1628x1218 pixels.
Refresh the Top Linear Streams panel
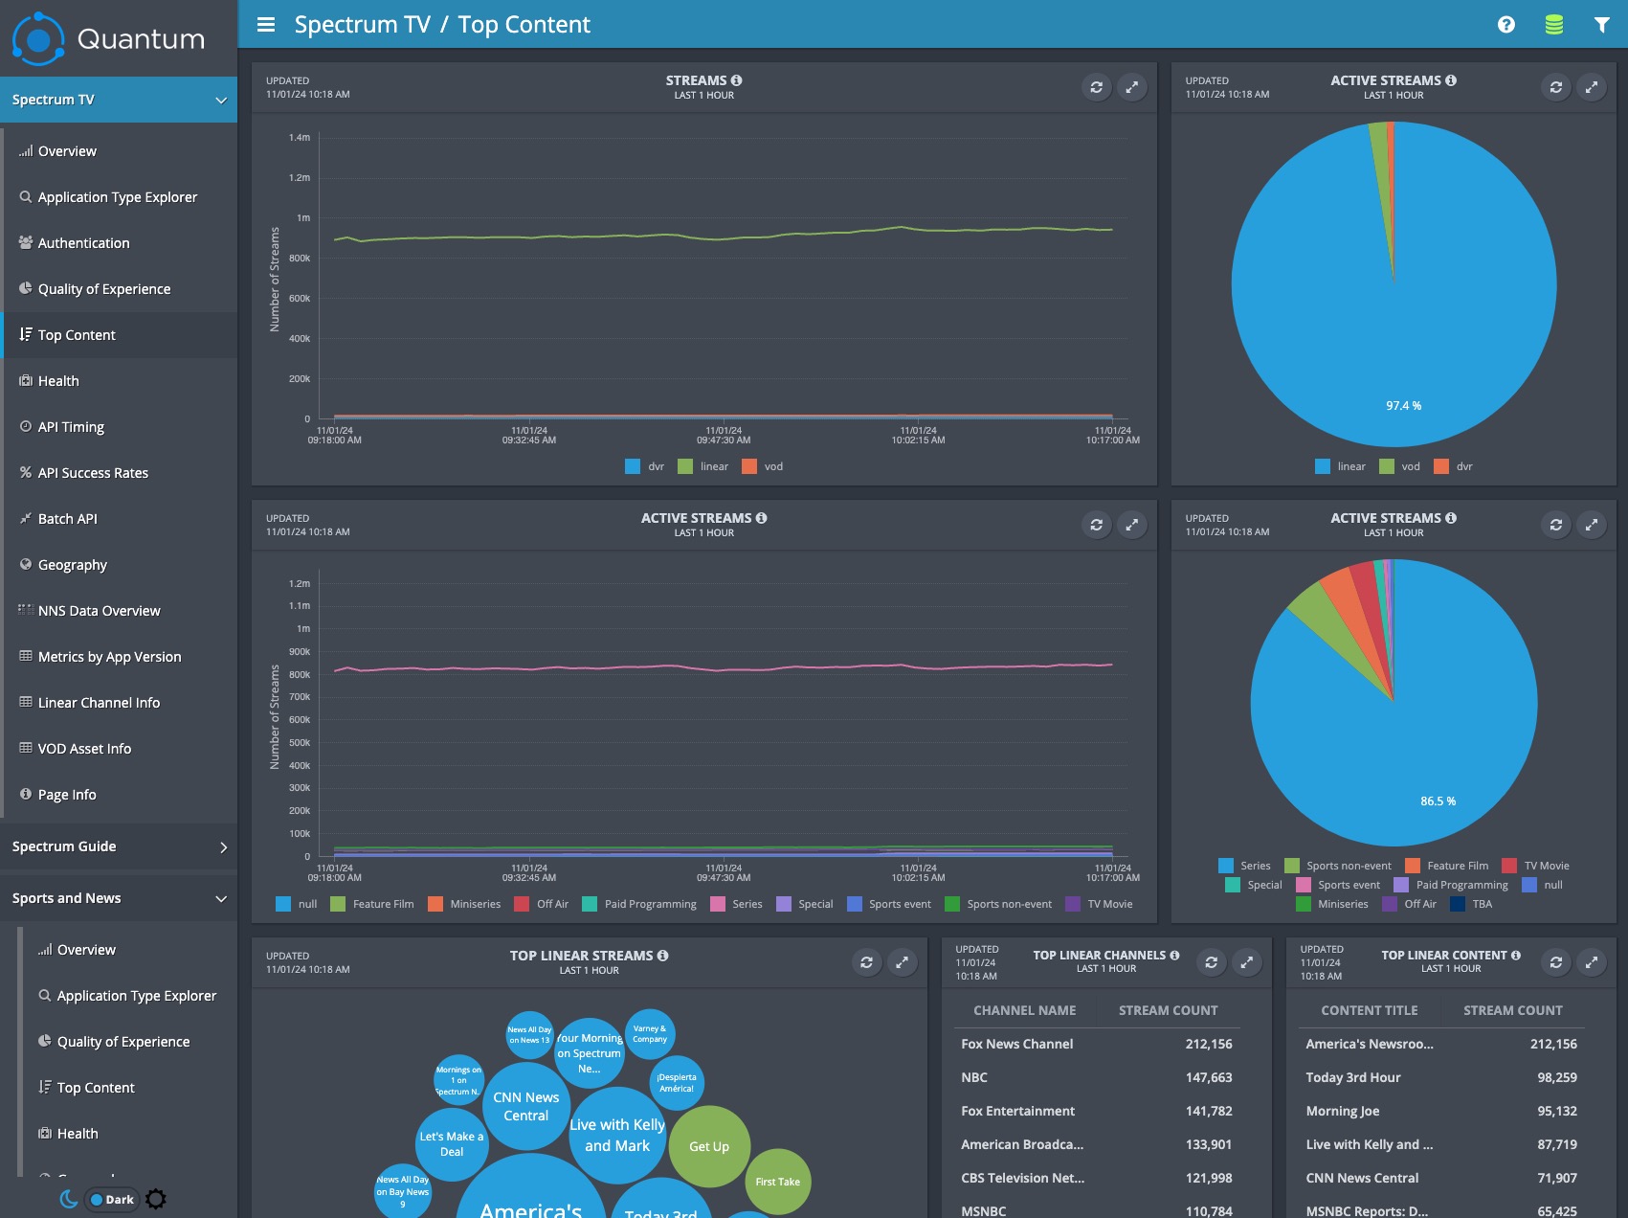click(867, 962)
